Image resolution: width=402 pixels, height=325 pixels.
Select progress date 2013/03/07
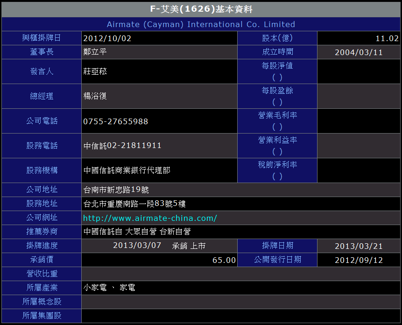point(137,245)
